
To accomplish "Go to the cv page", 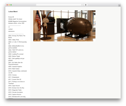I will point(9,27).
